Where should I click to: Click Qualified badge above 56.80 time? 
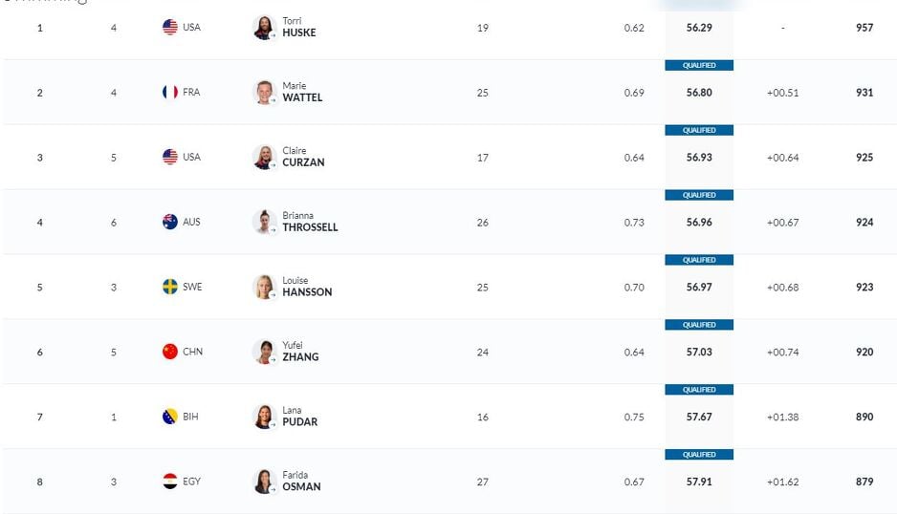pos(699,65)
